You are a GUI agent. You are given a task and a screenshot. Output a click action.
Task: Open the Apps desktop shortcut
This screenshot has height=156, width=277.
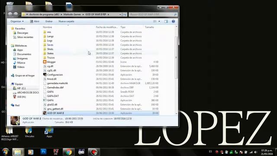[49, 132]
